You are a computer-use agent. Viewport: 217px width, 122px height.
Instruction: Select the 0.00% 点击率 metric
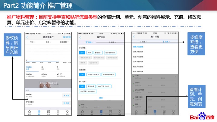pyautogui.click(x=44, y=75)
